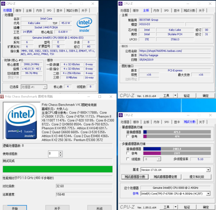Click the 确定 button in the top-right CPU-Z window
This screenshot has height=210, width=216.
[x=206, y=96]
